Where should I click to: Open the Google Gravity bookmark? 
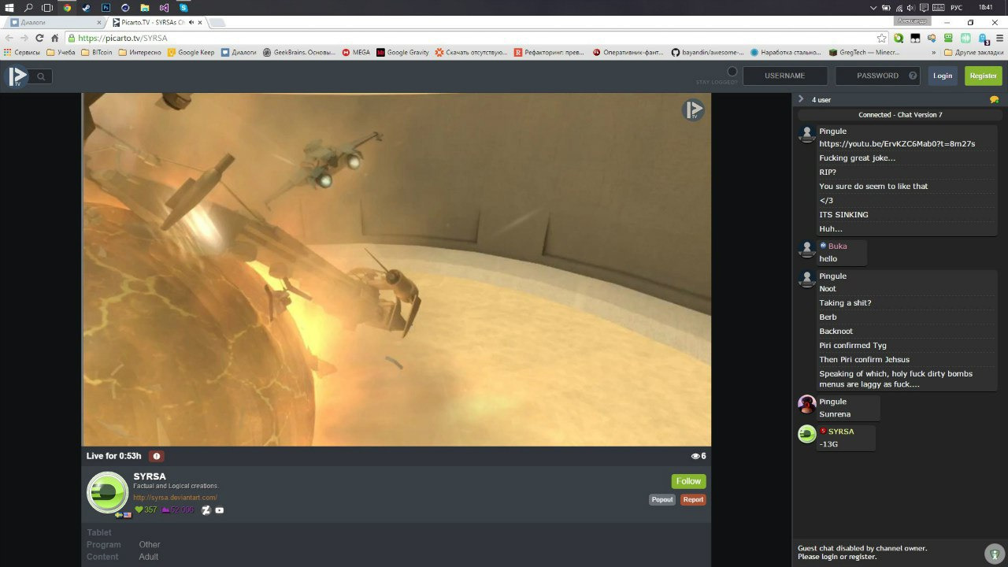click(402, 53)
